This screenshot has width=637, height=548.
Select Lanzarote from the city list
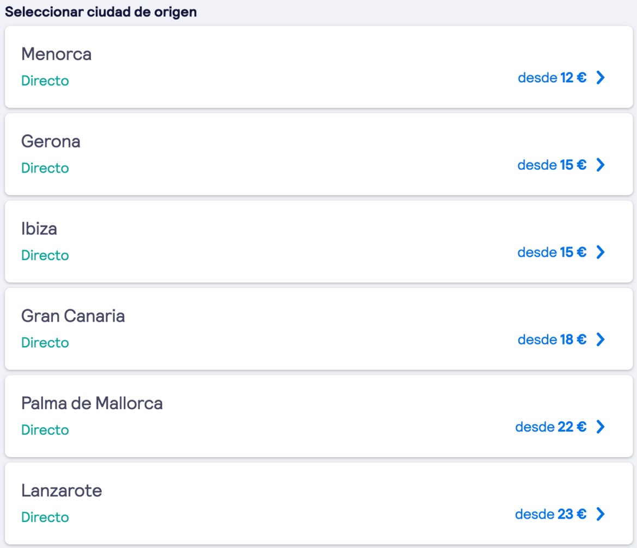[62, 490]
